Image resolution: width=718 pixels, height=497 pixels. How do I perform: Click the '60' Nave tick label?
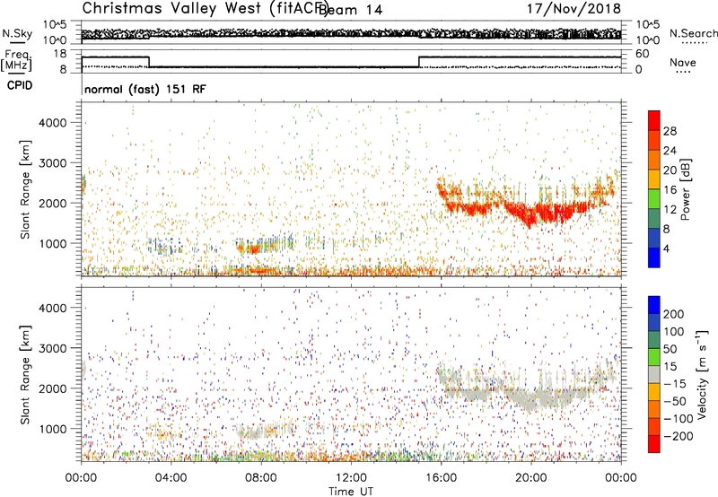[x=642, y=54]
